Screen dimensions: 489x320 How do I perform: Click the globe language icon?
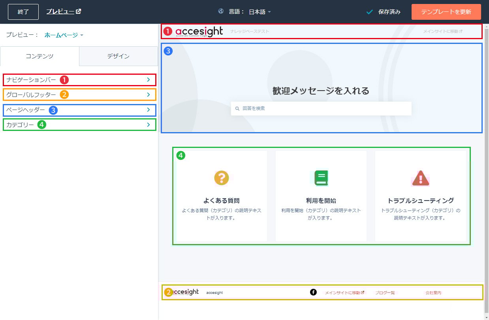[x=221, y=11]
